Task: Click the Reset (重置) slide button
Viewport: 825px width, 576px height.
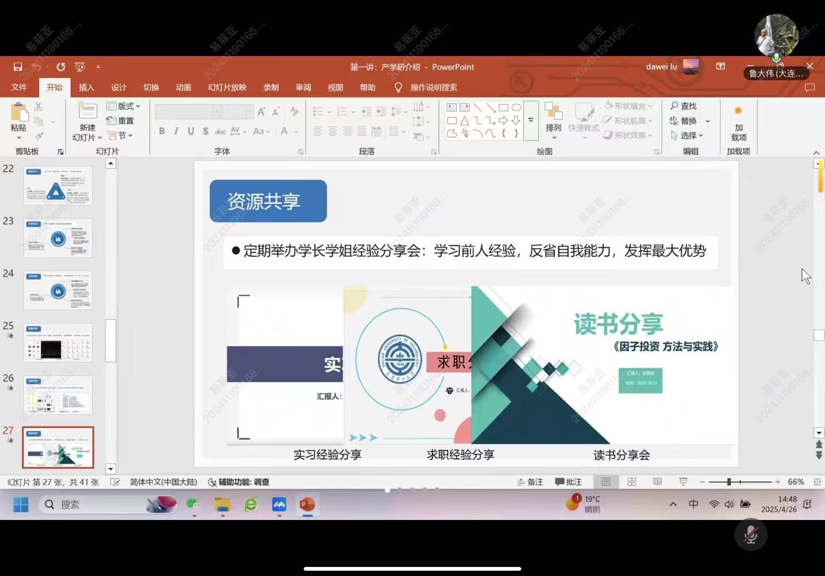Action: [x=121, y=121]
